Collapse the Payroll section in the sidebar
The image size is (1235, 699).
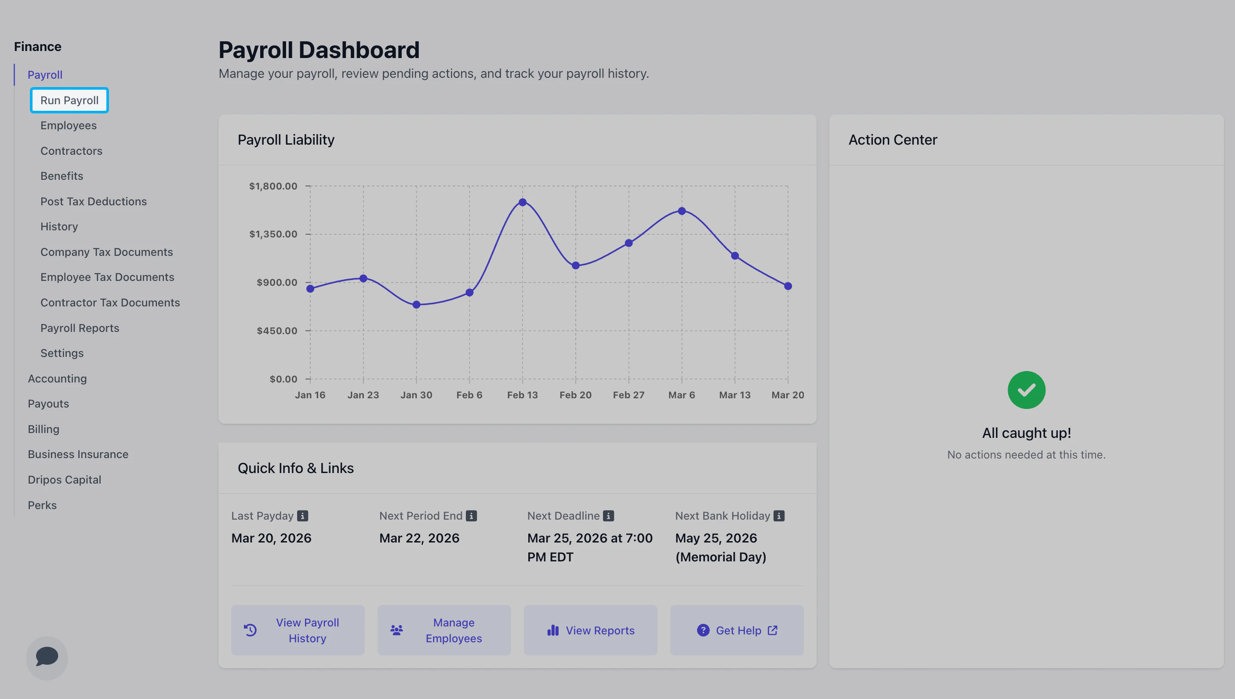45,75
